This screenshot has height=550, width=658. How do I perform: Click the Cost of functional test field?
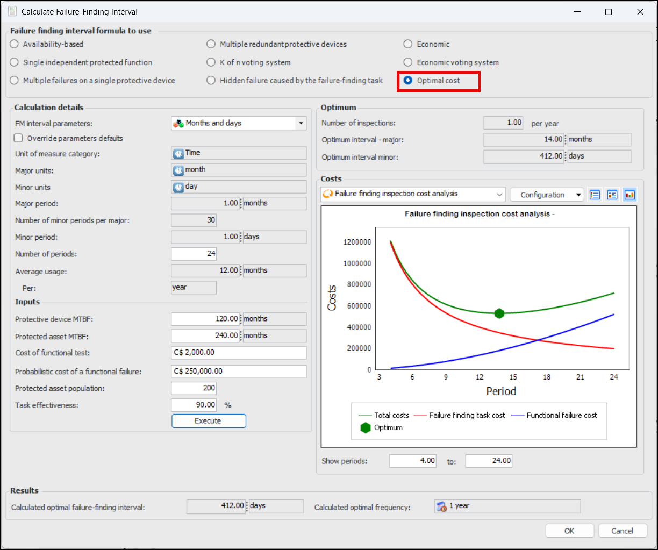(239, 353)
